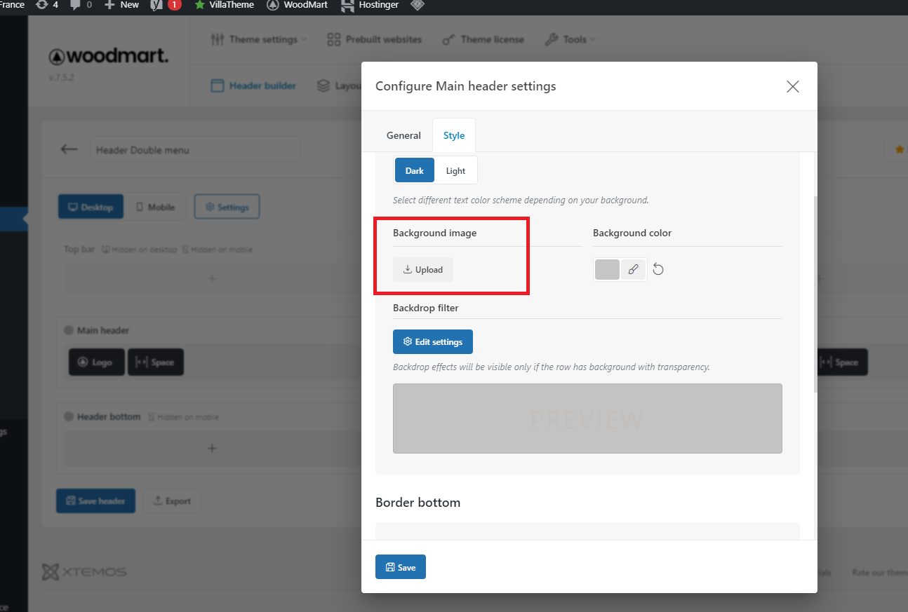
Task: Open the WordPress updates icon showing 4
Action: click(47, 5)
